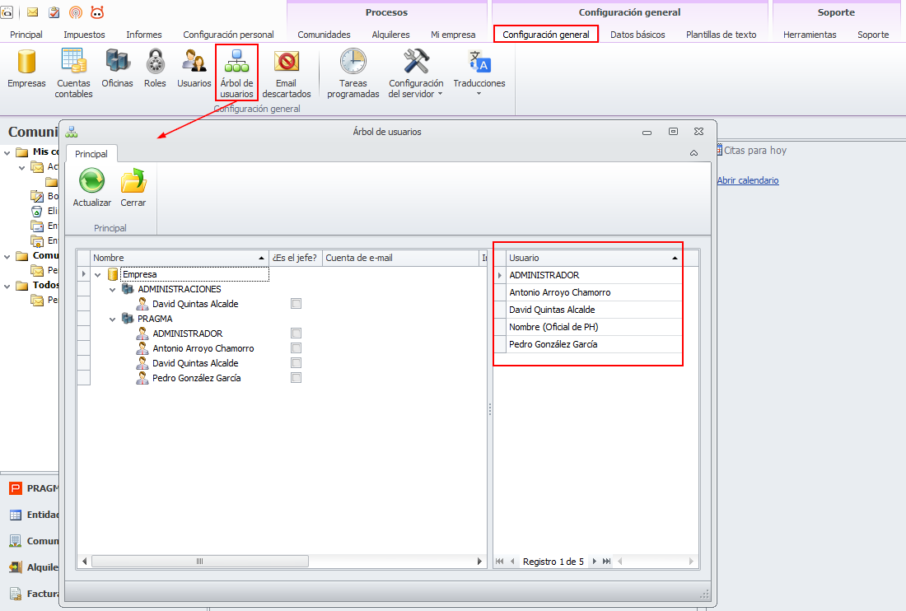Switch to the Principal main ribbon tab

[26, 35]
